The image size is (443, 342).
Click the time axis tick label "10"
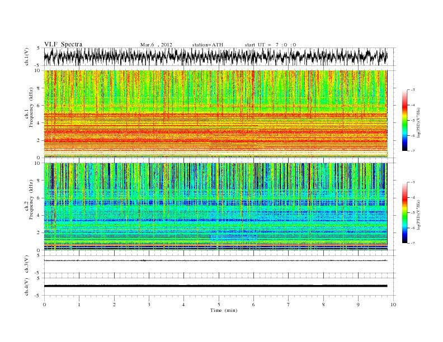(x=393, y=305)
